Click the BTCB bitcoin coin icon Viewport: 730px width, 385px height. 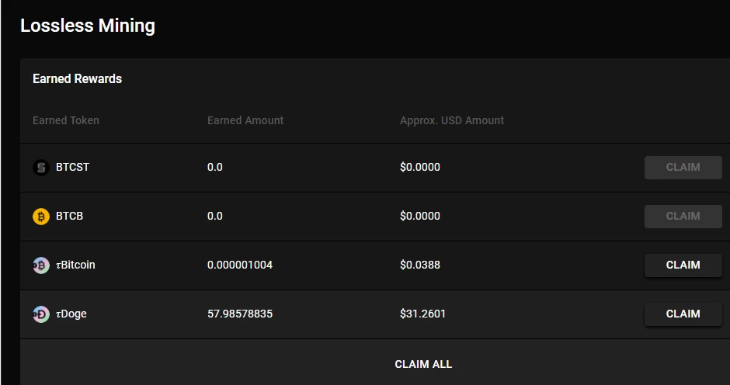tap(41, 216)
